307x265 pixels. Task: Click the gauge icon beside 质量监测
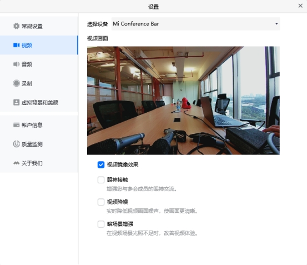click(x=16, y=144)
